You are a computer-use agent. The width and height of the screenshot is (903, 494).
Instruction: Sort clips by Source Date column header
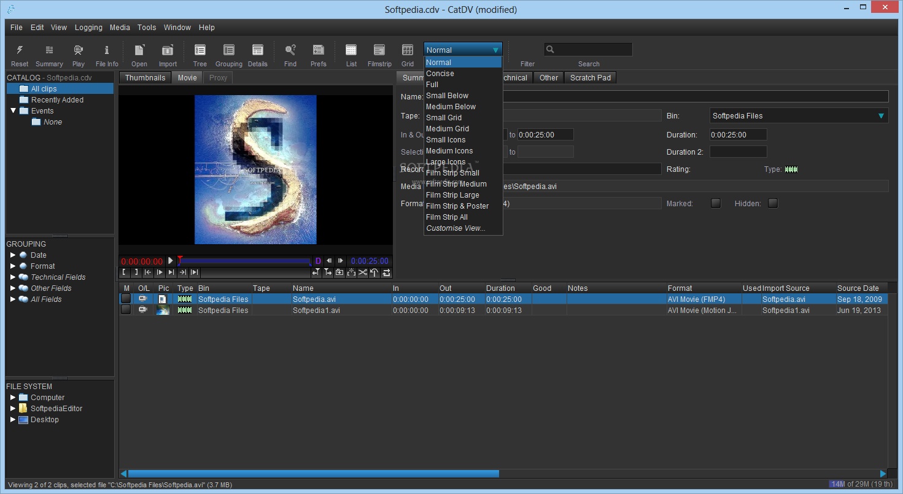point(862,288)
